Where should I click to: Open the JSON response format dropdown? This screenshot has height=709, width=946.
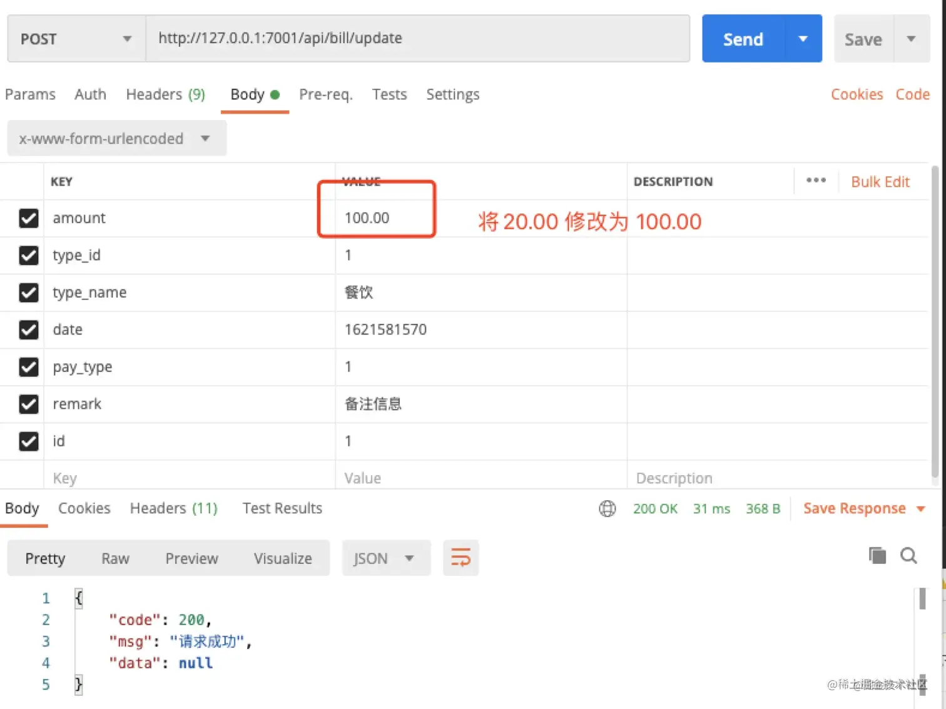coord(386,558)
